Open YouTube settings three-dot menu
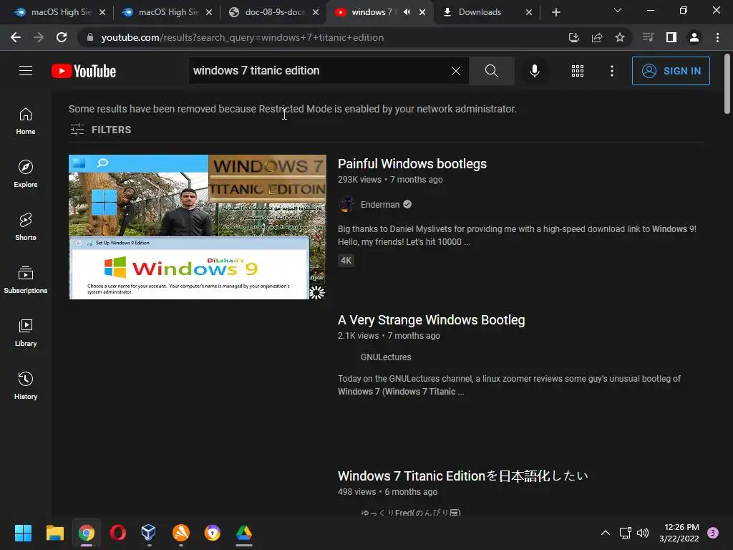The image size is (733, 550). 612,71
